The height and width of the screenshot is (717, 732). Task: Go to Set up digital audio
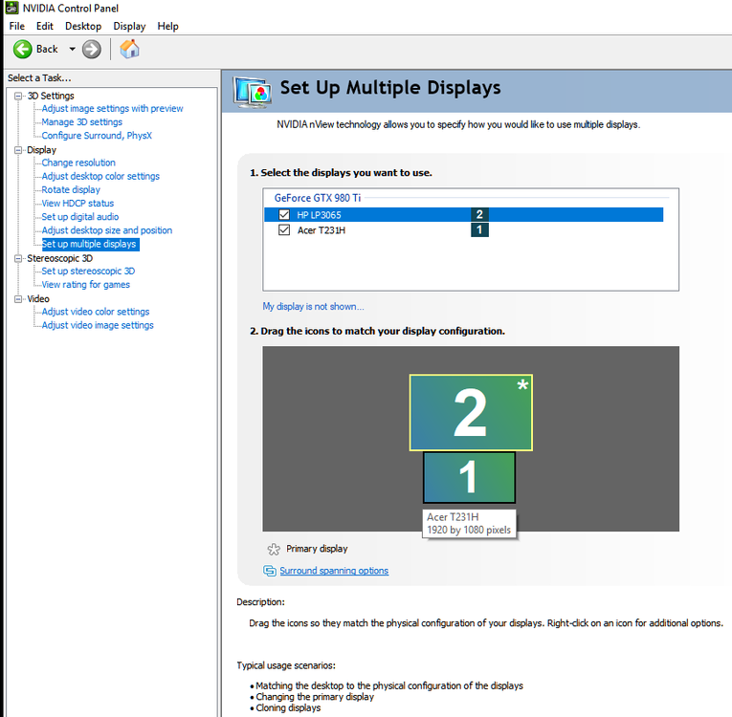click(79, 217)
